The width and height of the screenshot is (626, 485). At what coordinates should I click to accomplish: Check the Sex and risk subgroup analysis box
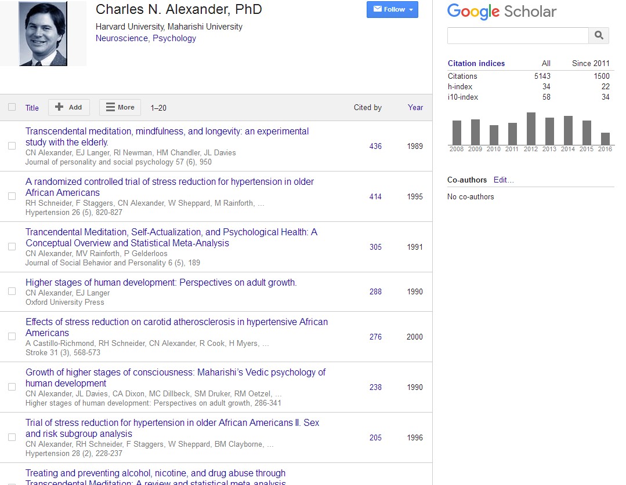pyautogui.click(x=12, y=437)
